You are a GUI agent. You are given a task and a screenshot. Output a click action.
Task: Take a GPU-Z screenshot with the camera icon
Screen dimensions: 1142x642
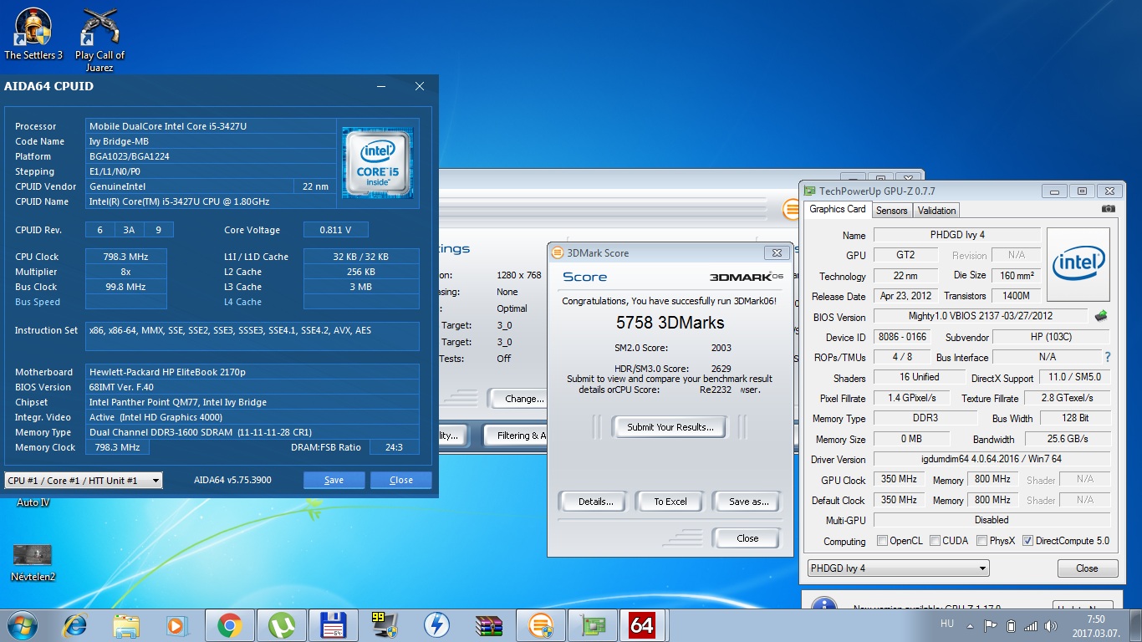[x=1109, y=209]
